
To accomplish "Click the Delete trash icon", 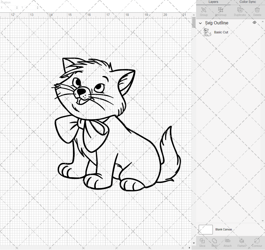I will (257, 10).
